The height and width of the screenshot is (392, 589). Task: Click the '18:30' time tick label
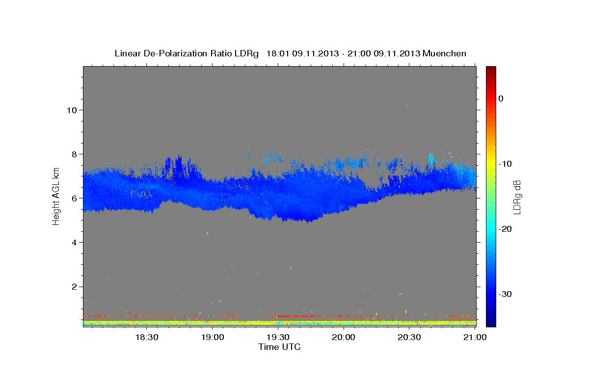tap(146, 337)
